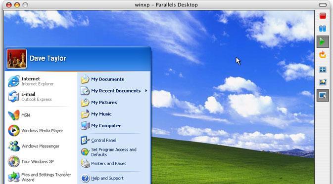Image resolution: width=333 pixels, height=184 pixels.
Task: Click the My Music folder icon
Action: (85, 114)
